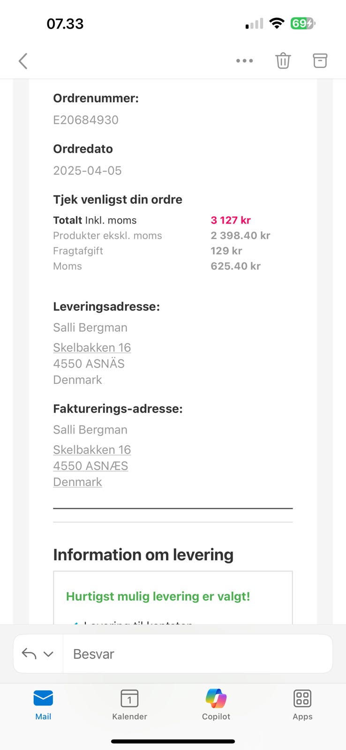The image size is (346, 750).
Task: Switch to the Mail tab
Action: pos(43,705)
